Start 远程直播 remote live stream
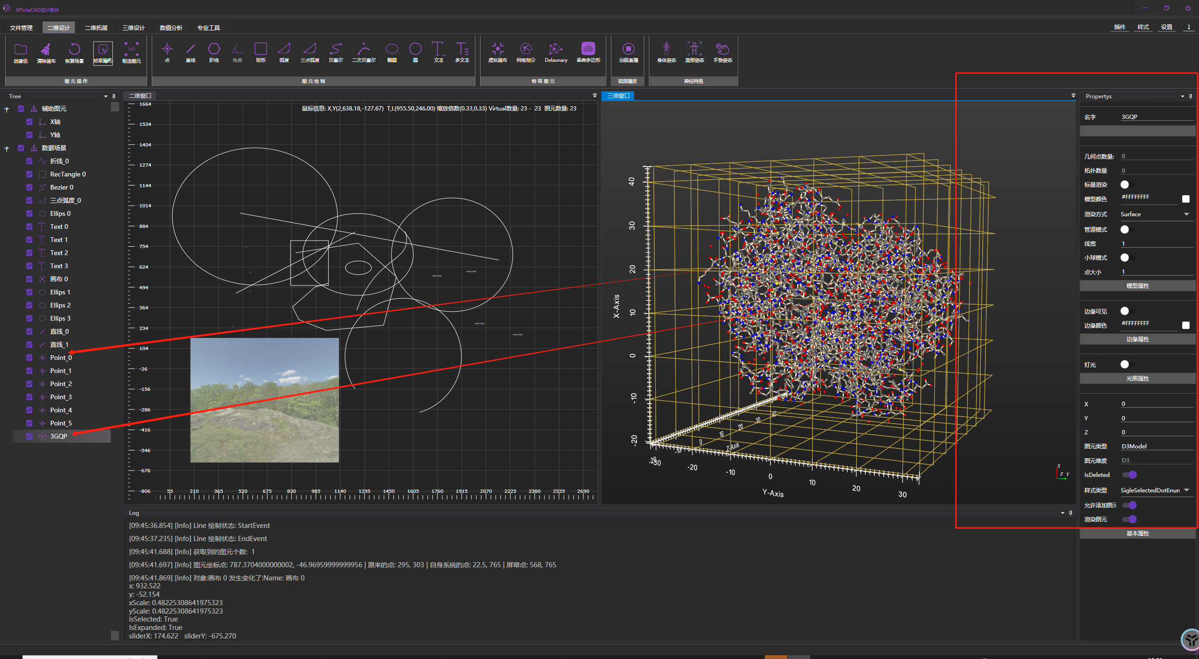 pyautogui.click(x=628, y=49)
